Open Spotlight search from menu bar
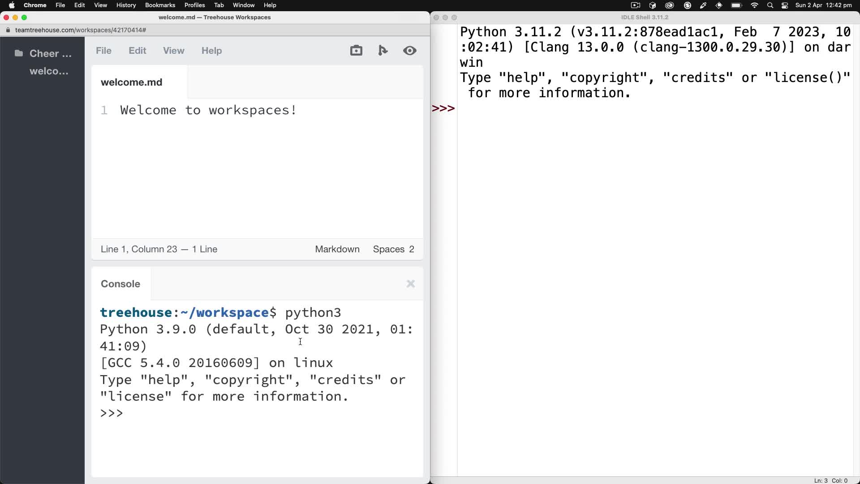 770,5
